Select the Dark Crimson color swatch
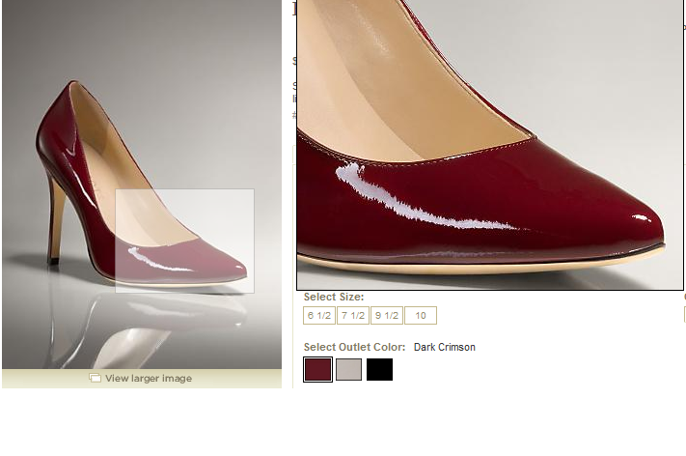The image size is (686, 456). pos(317,369)
